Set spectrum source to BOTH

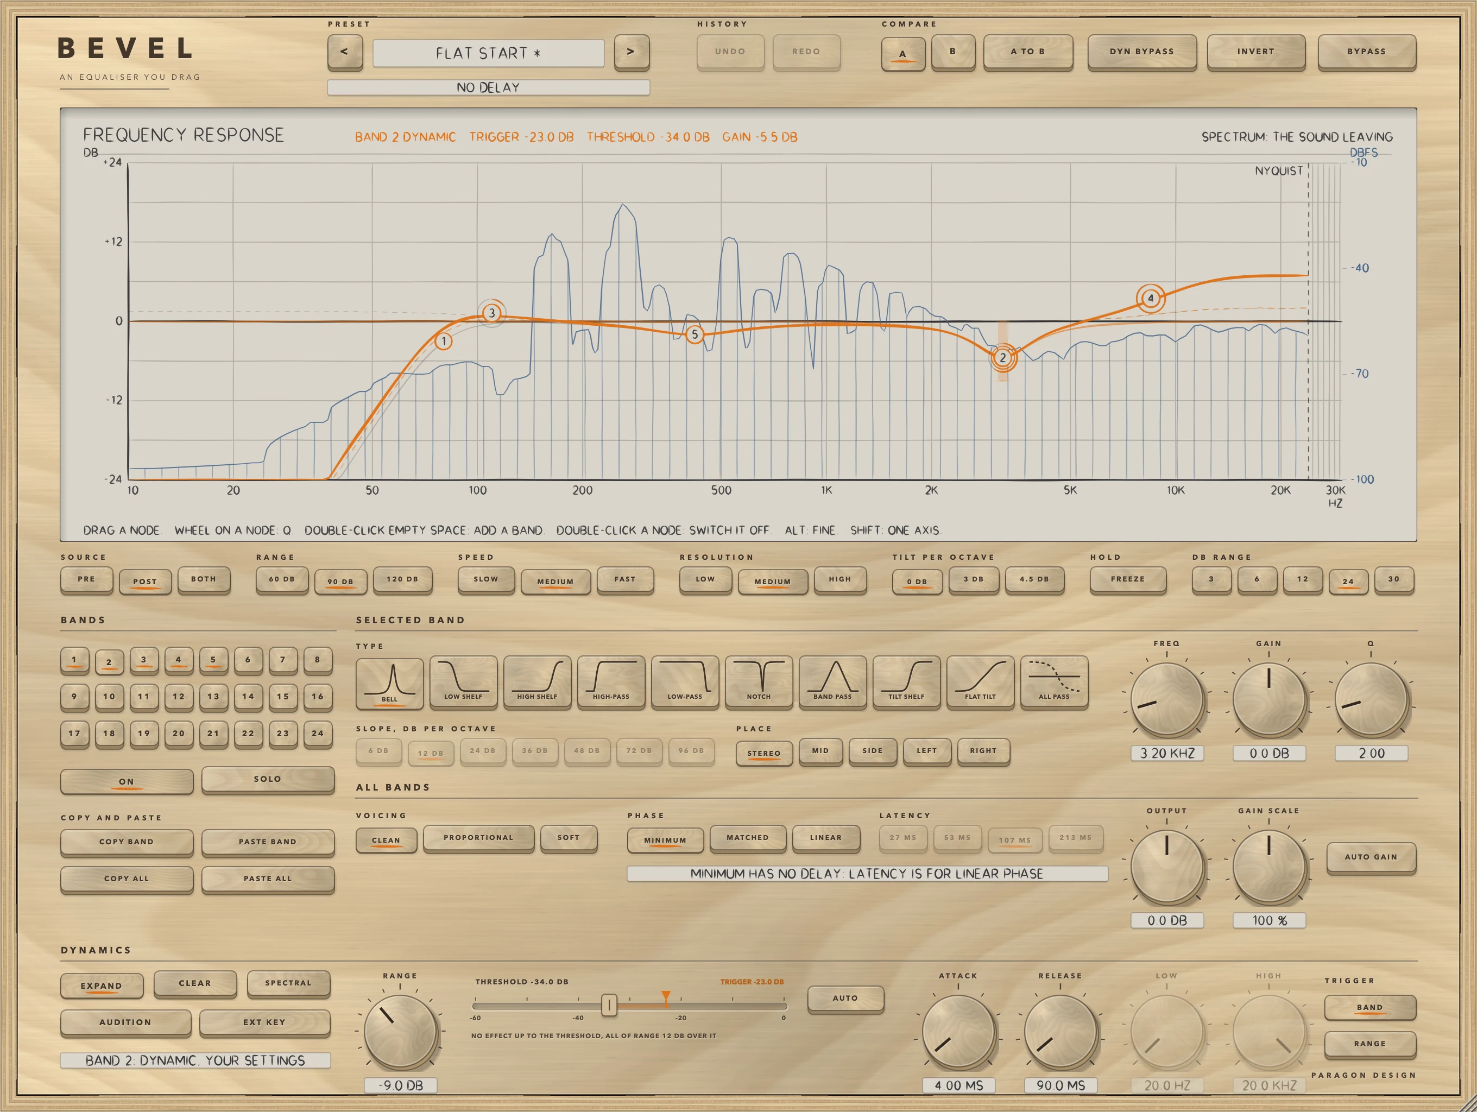pos(204,579)
